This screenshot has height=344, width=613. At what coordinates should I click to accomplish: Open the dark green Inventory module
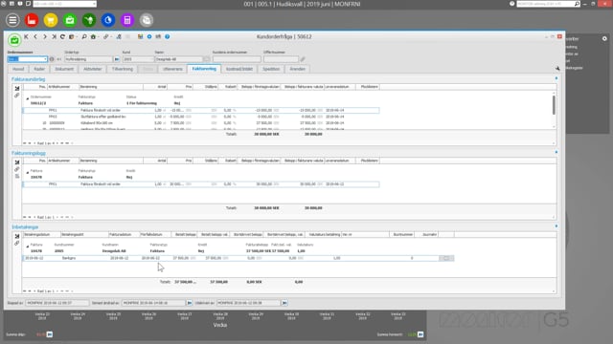click(89, 20)
